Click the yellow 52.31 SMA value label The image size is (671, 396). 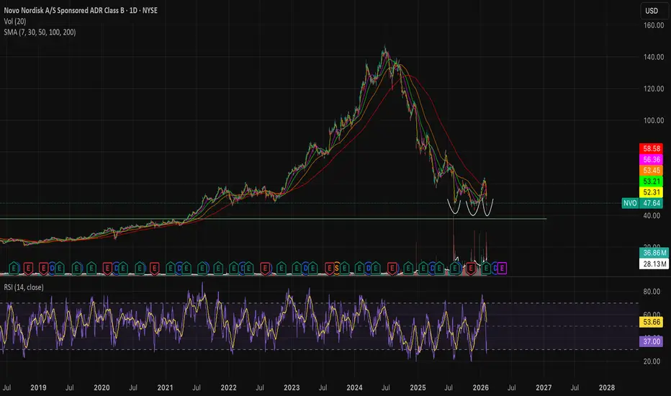[x=652, y=192]
